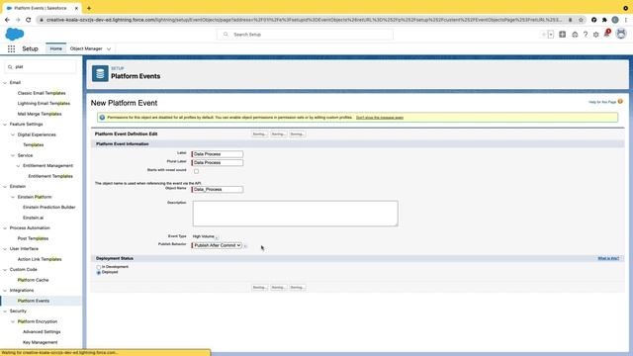Open the notifications bell
Viewport: 633px width, 356px height.
point(606,34)
